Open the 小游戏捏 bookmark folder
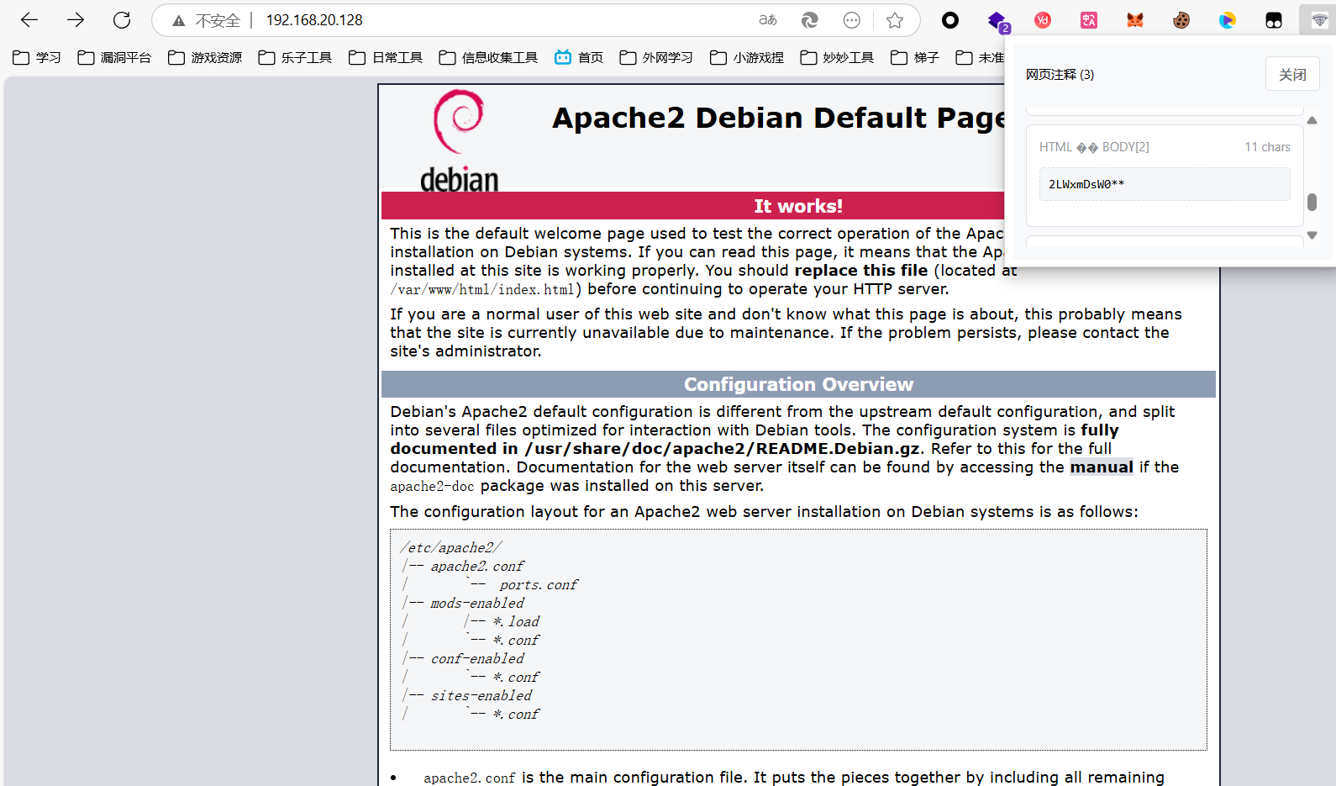Image resolution: width=1336 pixels, height=786 pixels. click(747, 57)
